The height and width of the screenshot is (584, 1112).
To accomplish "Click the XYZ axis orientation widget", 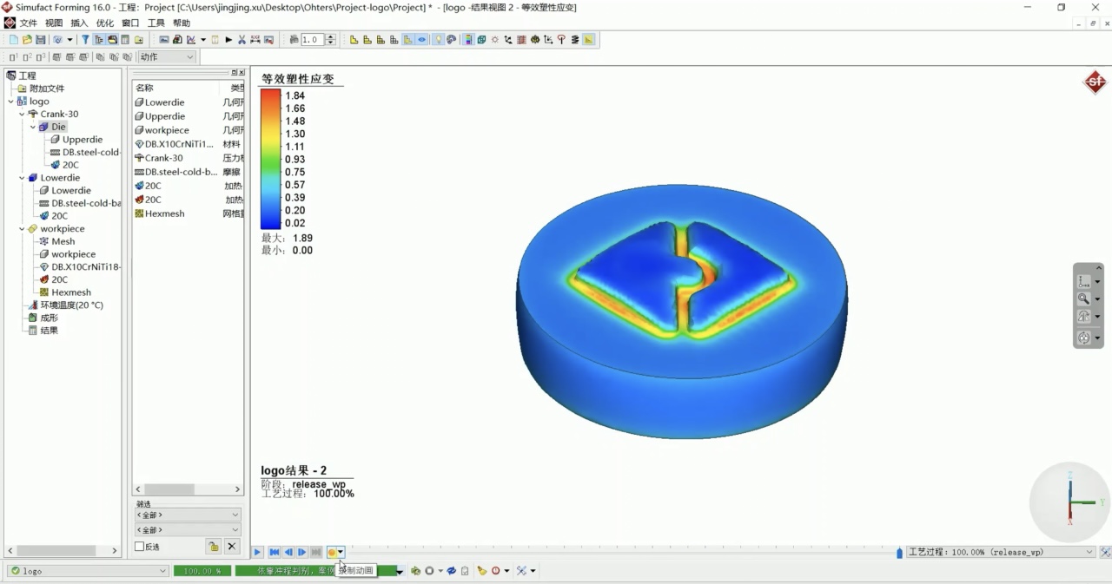I will click(1070, 502).
